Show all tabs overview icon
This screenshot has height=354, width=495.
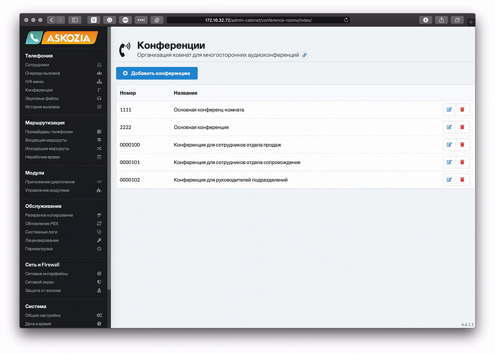[x=457, y=20]
